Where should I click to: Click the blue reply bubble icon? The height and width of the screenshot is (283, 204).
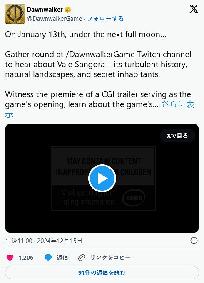[48, 257]
